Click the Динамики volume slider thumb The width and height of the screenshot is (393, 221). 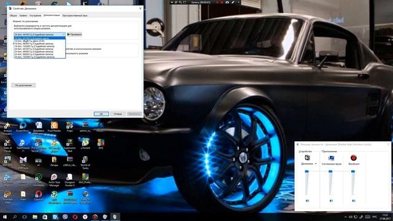coord(307,171)
